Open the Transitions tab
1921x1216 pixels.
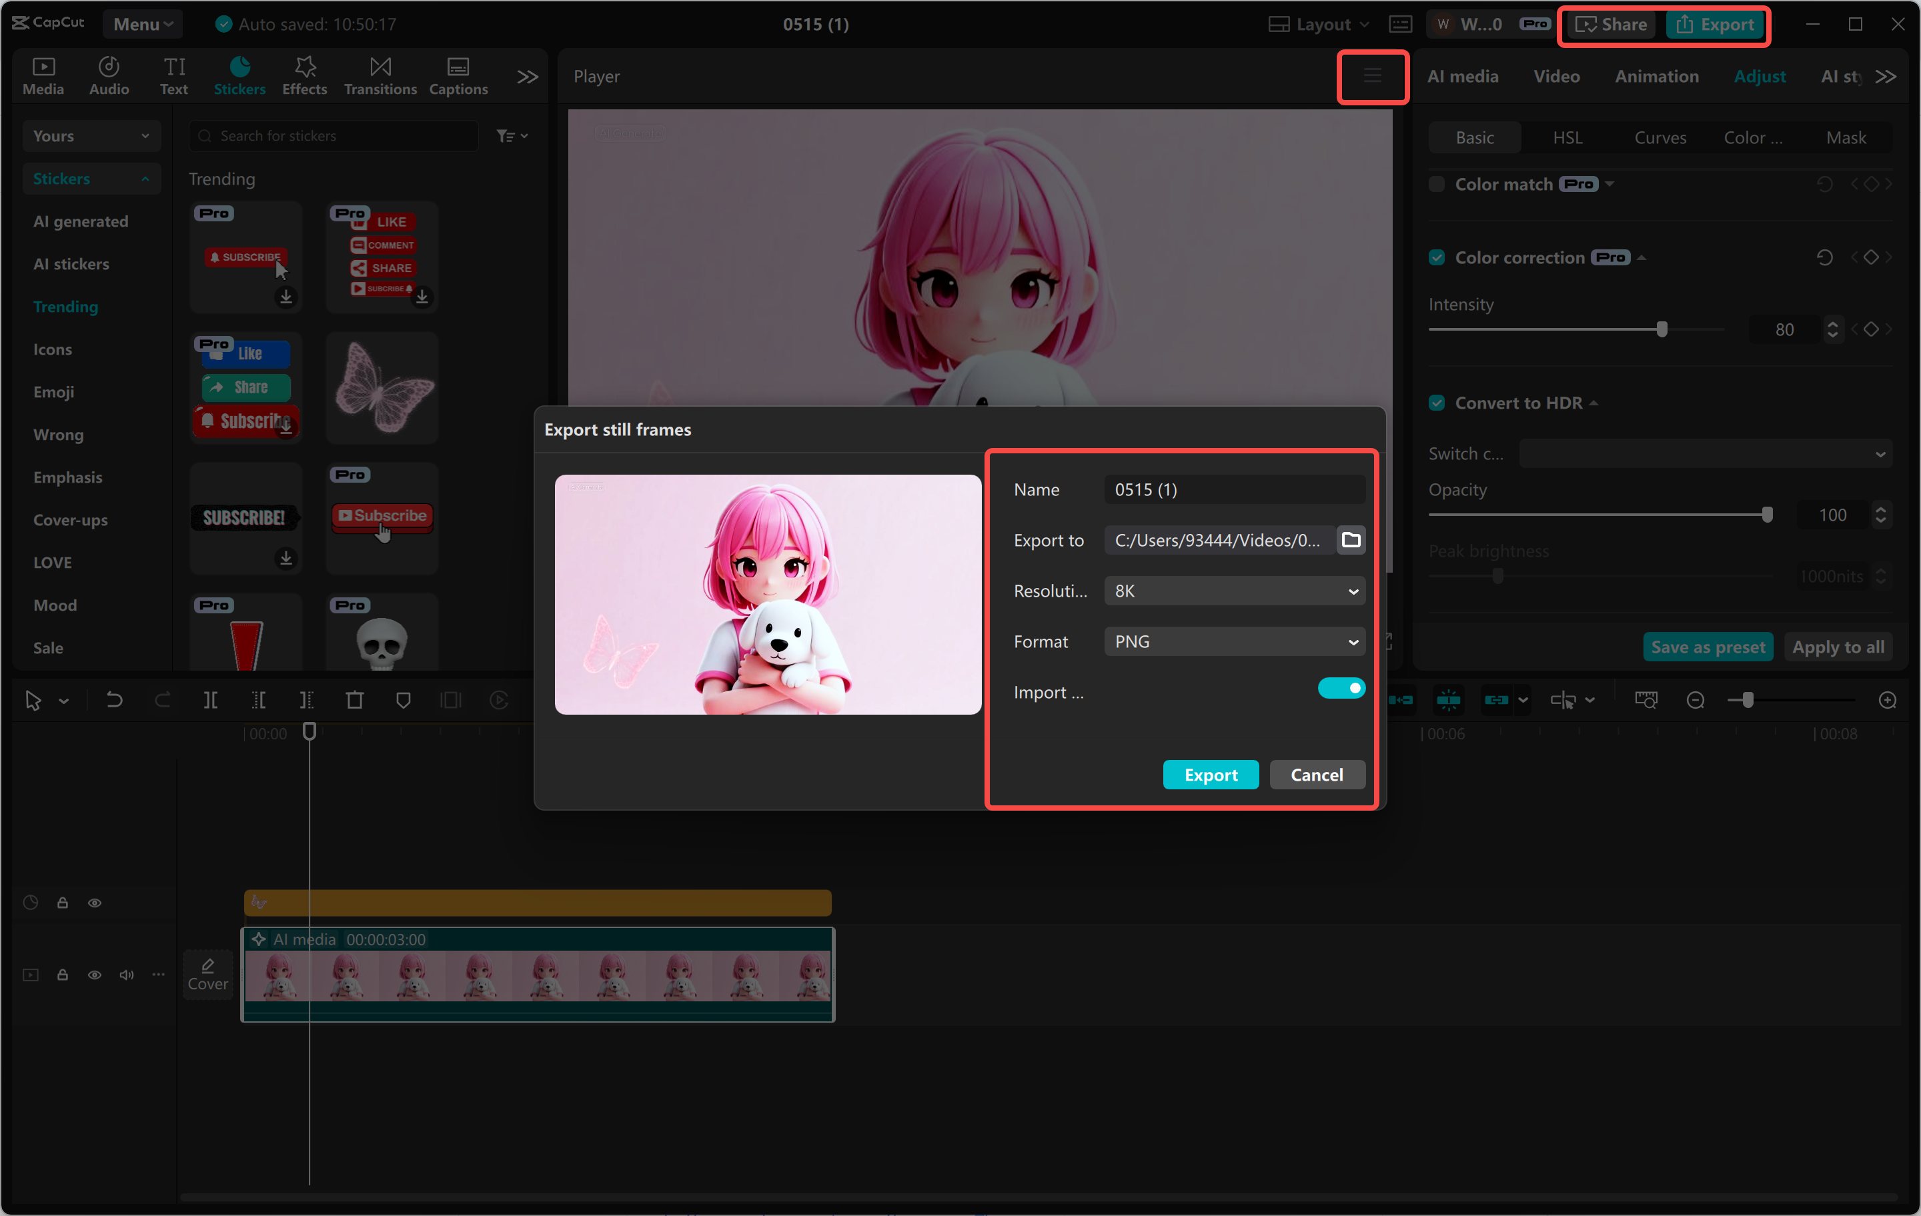[380, 76]
